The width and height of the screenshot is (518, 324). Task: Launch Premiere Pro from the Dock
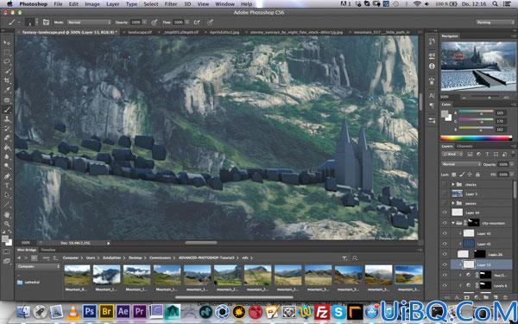point(139,311)
